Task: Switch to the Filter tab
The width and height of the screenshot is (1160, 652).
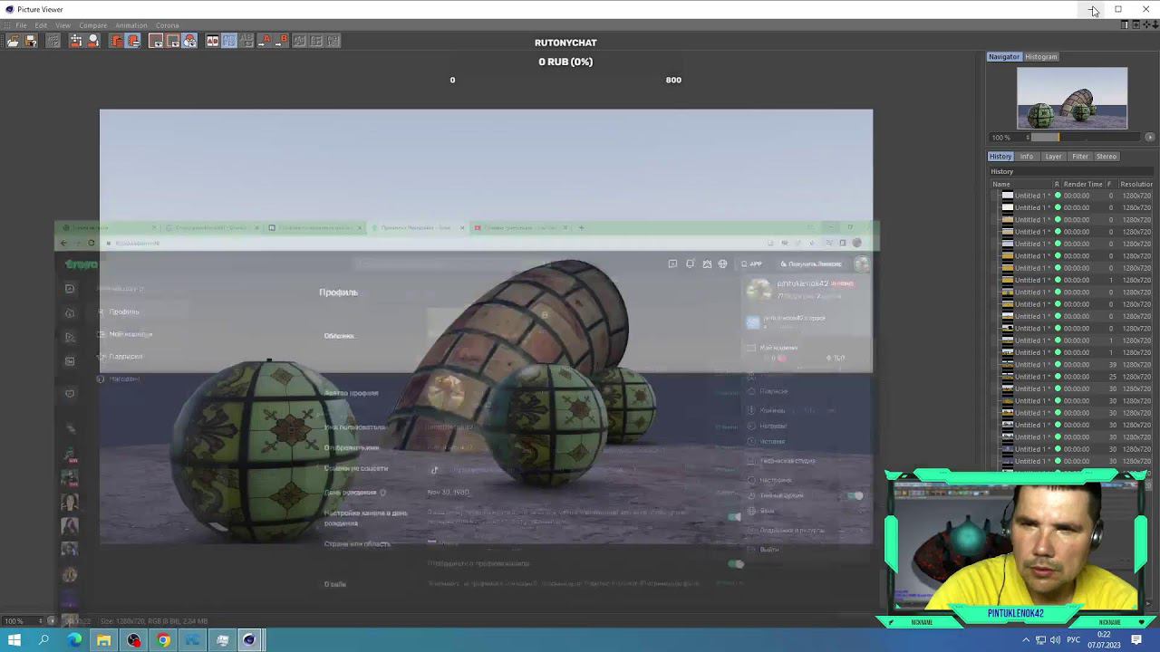Action: click(1080, 157)
